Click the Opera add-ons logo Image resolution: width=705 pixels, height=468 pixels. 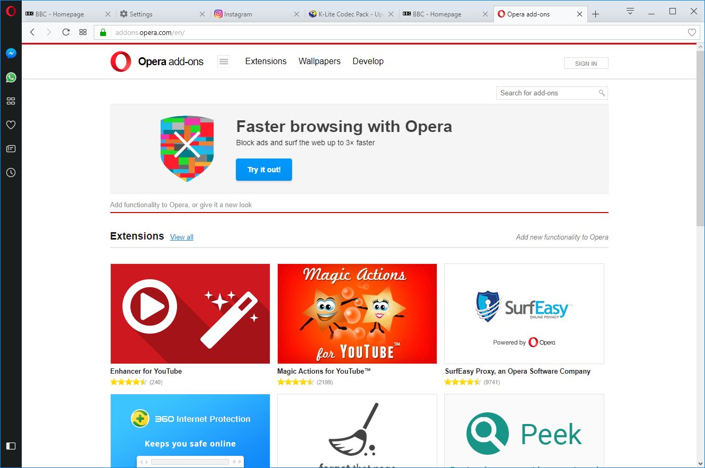click(157, 61)
